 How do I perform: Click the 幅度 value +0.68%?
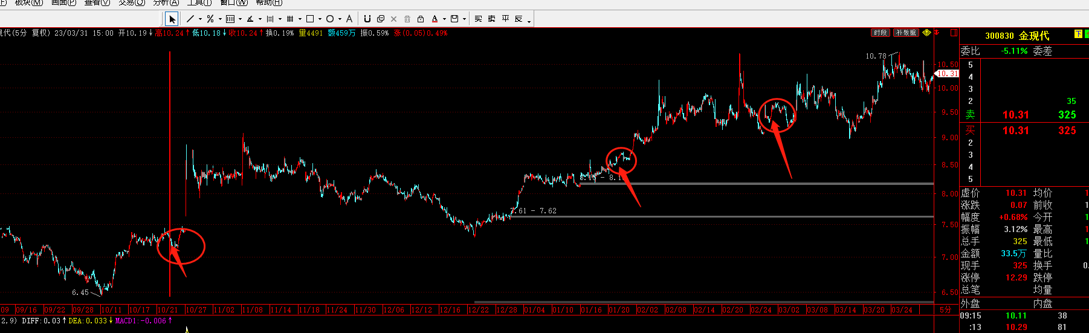pos(1013,217)
